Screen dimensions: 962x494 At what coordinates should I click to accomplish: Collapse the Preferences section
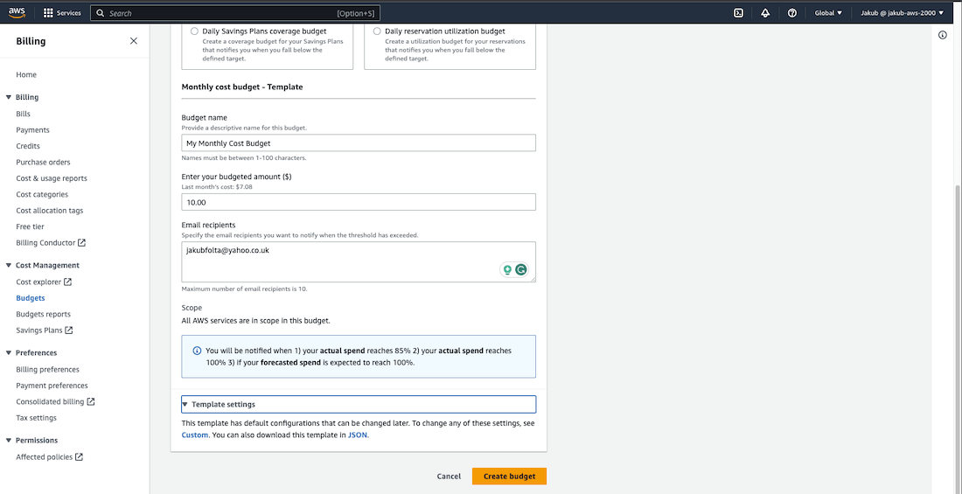click(x=8, y=353)
